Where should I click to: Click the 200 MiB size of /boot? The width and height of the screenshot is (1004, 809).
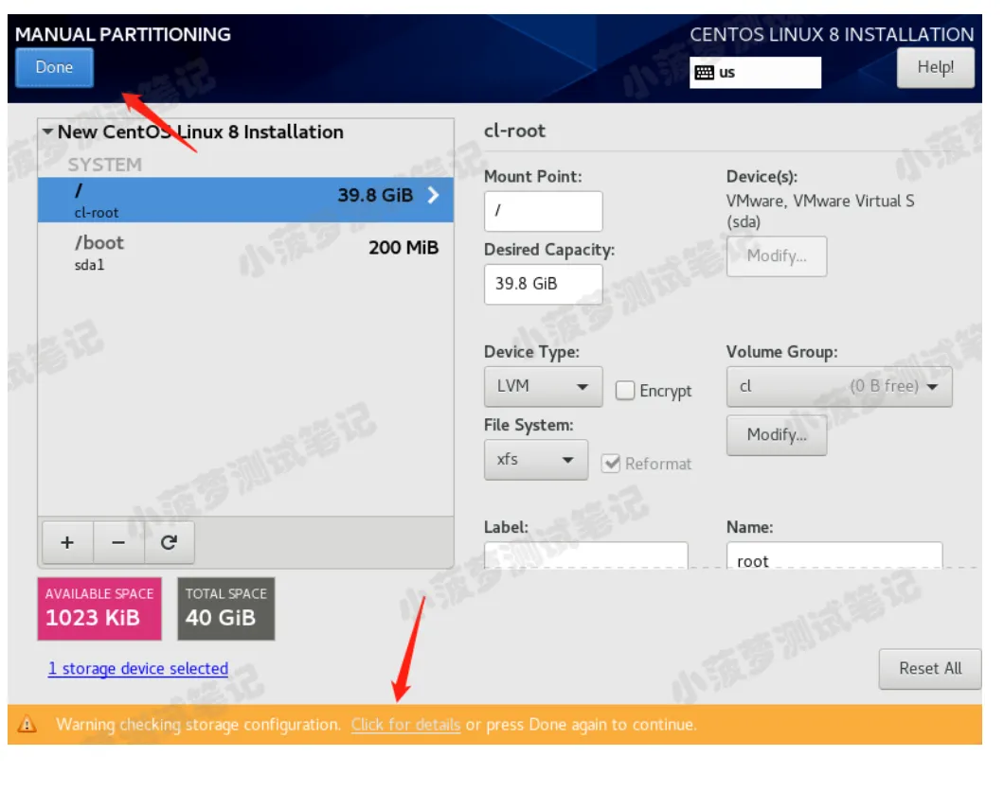click(x=403, y=248)
